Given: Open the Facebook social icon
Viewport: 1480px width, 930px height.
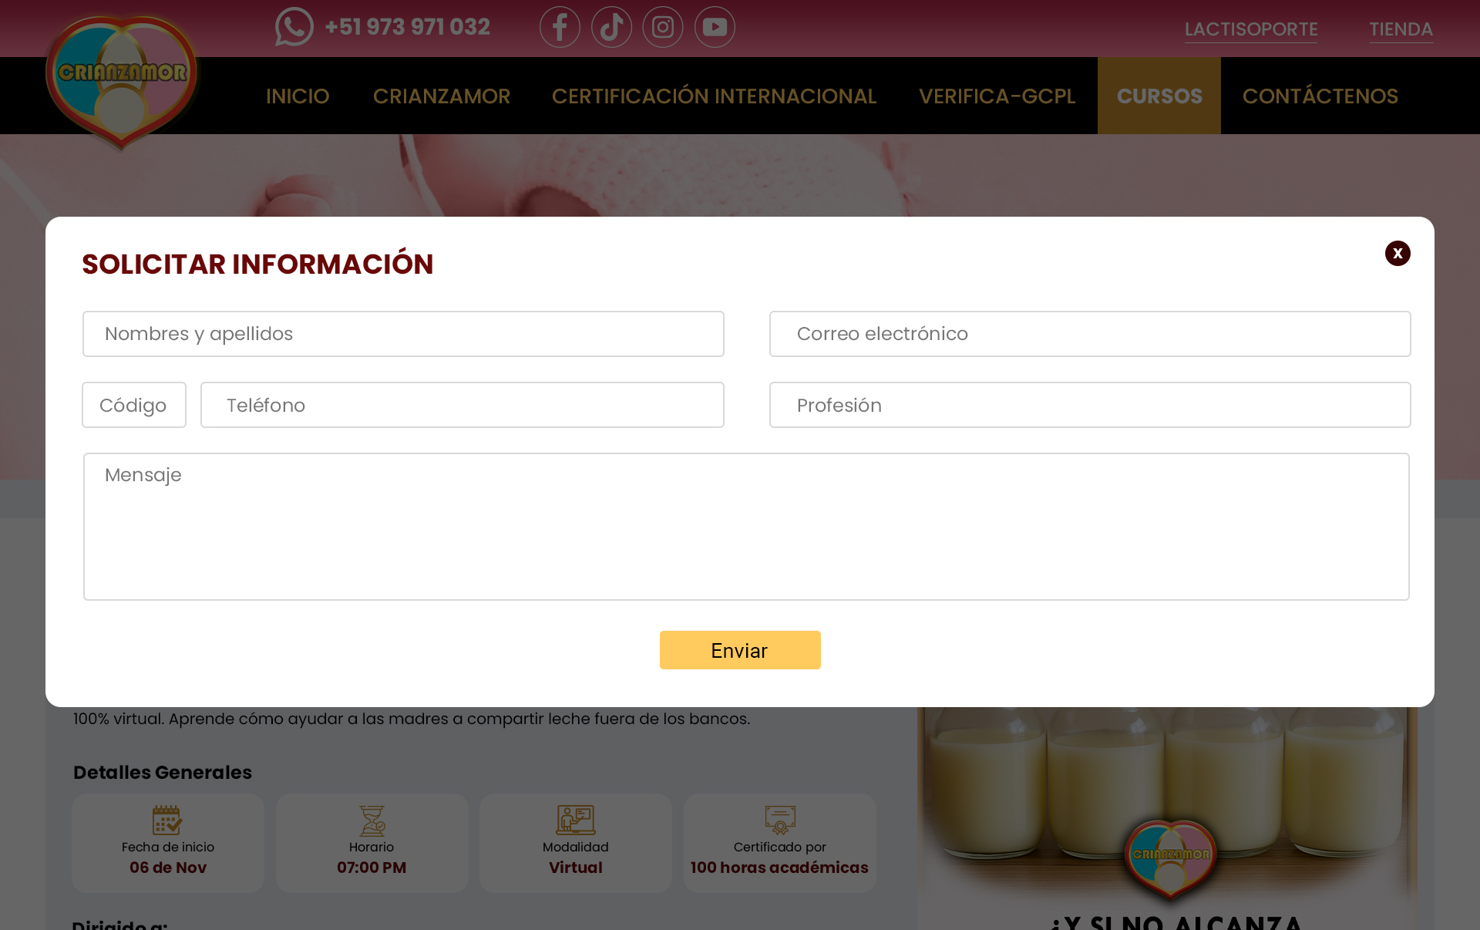Looking at the screenshot, I should tap(560, 27).
